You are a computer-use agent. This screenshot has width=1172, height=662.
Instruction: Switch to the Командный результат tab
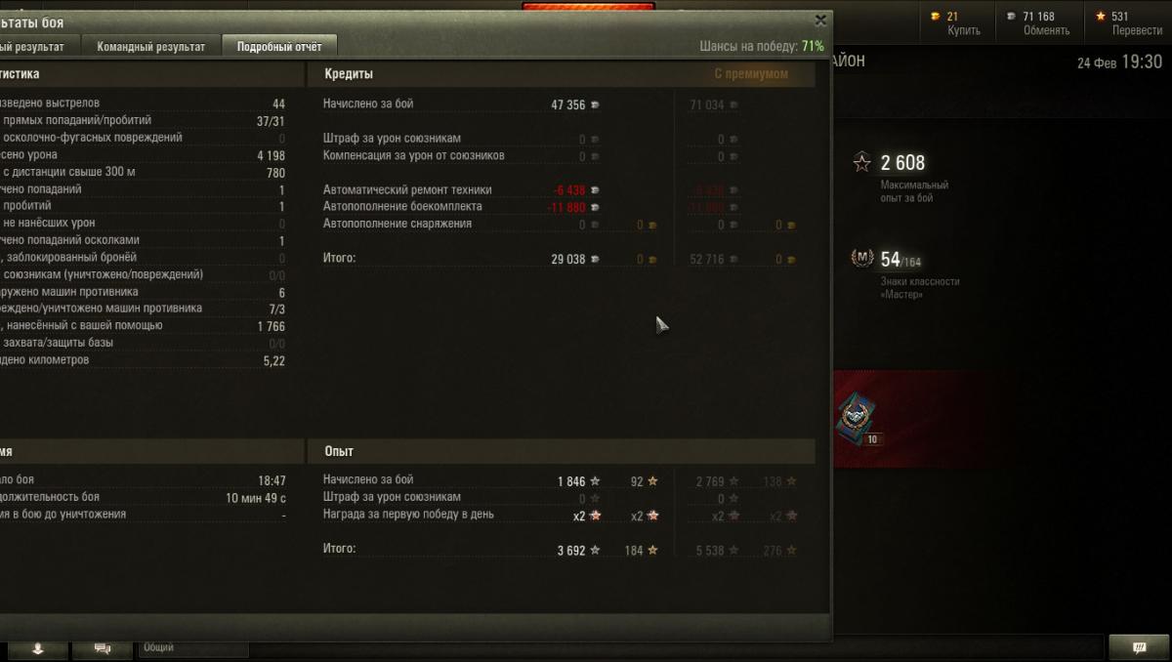point(150,46)
